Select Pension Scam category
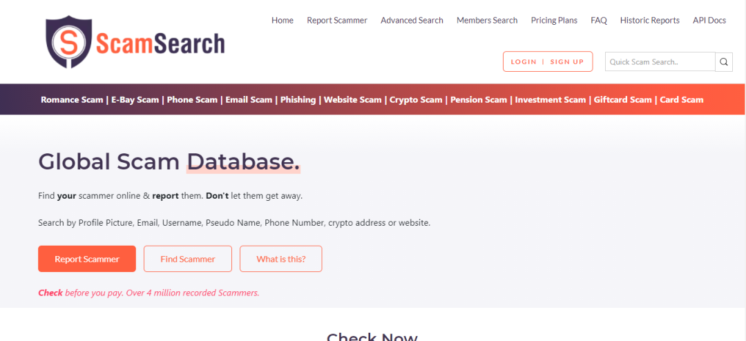This screenshot has height=341, width=746. coord(479,100)
